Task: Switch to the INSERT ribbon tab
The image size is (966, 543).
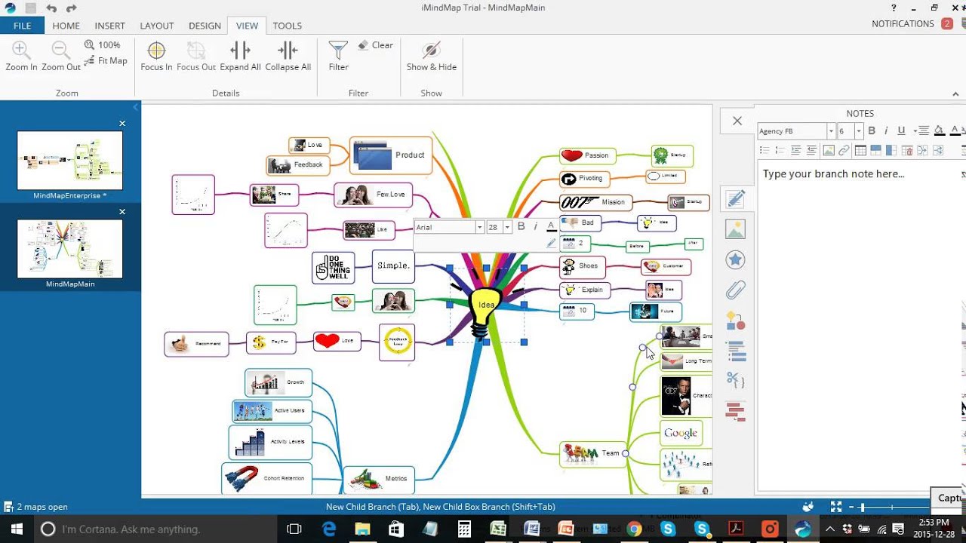Action: [x=109, y=26]
